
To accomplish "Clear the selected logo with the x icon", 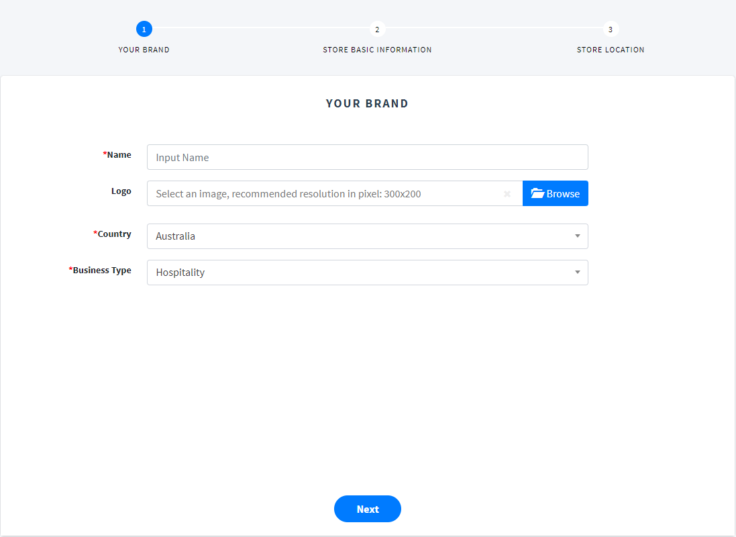I will click(507, 194).
